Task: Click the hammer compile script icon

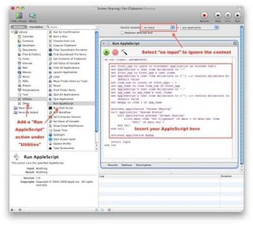Action: tap(124, 52)
